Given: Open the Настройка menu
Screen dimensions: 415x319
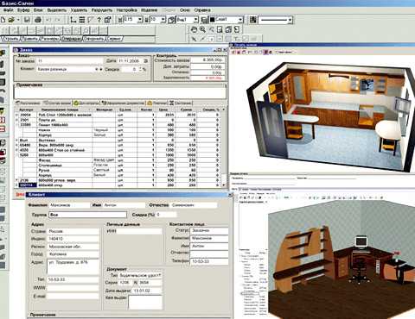Looking at the screenshot, I should tap(127, 10).
